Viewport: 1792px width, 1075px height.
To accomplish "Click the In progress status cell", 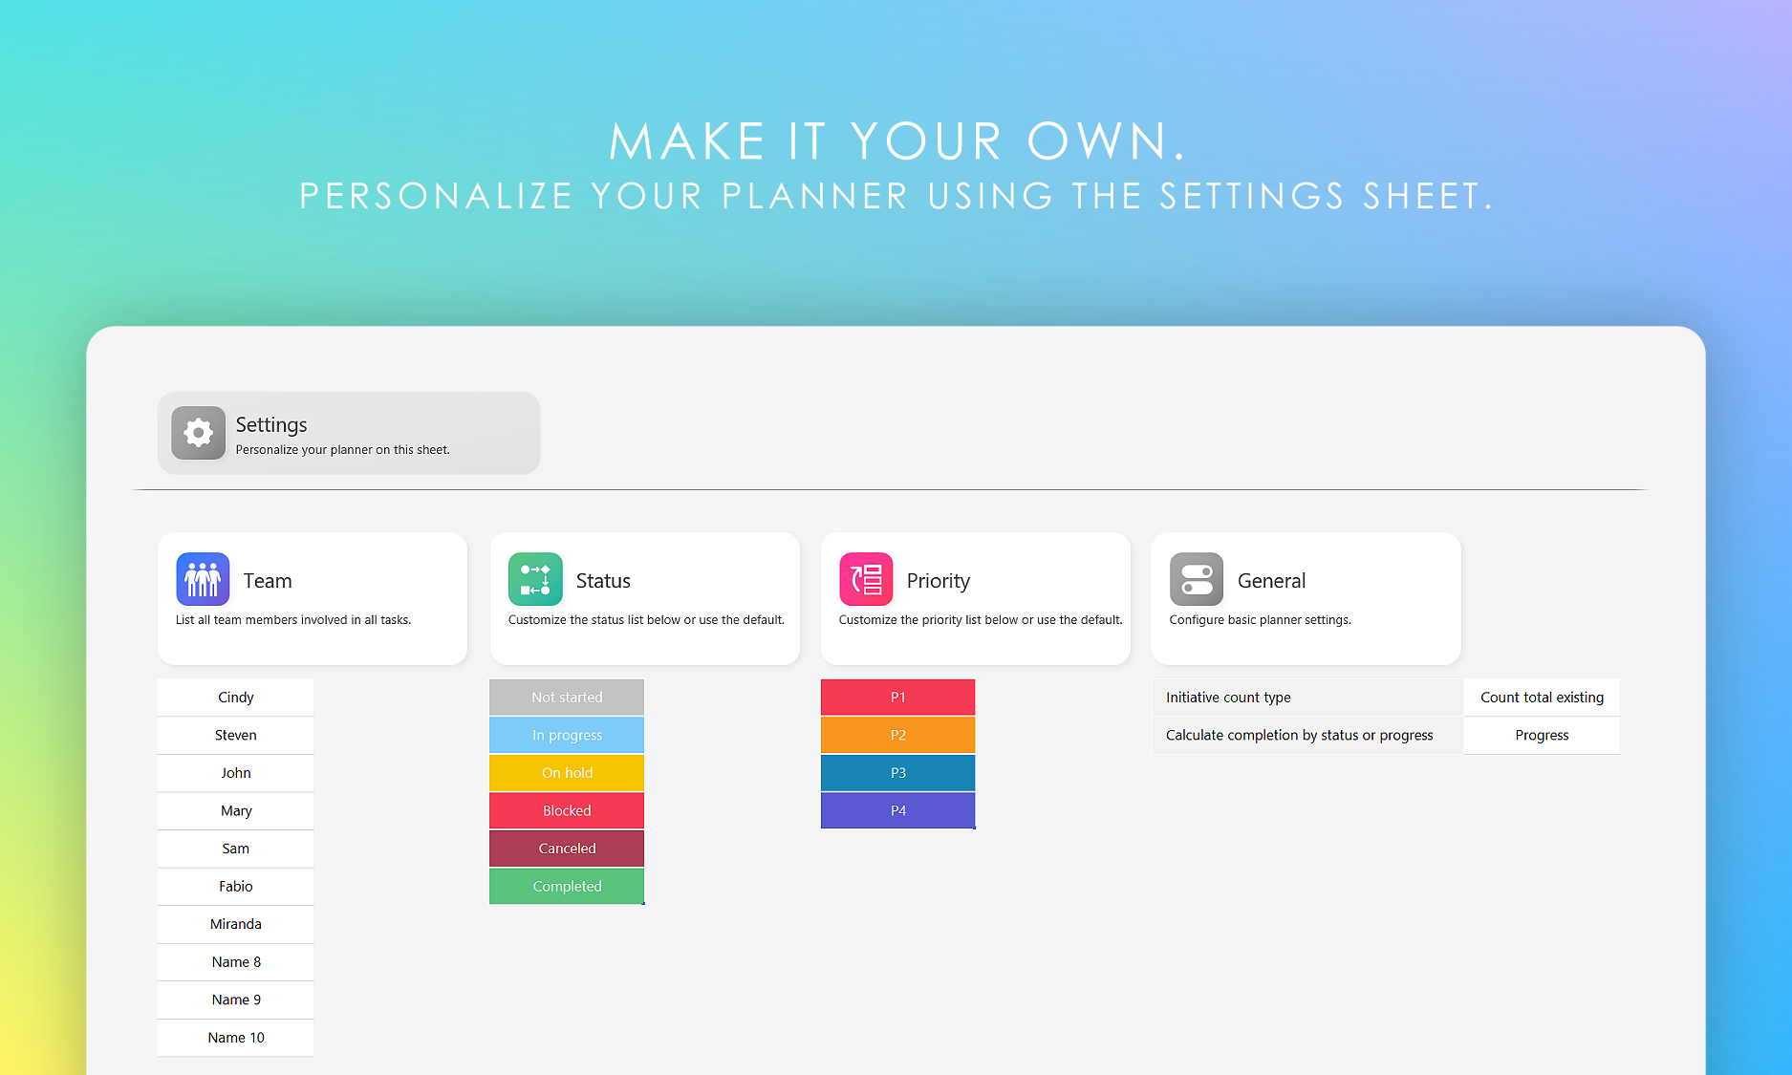I will click(x=567, y=735).
